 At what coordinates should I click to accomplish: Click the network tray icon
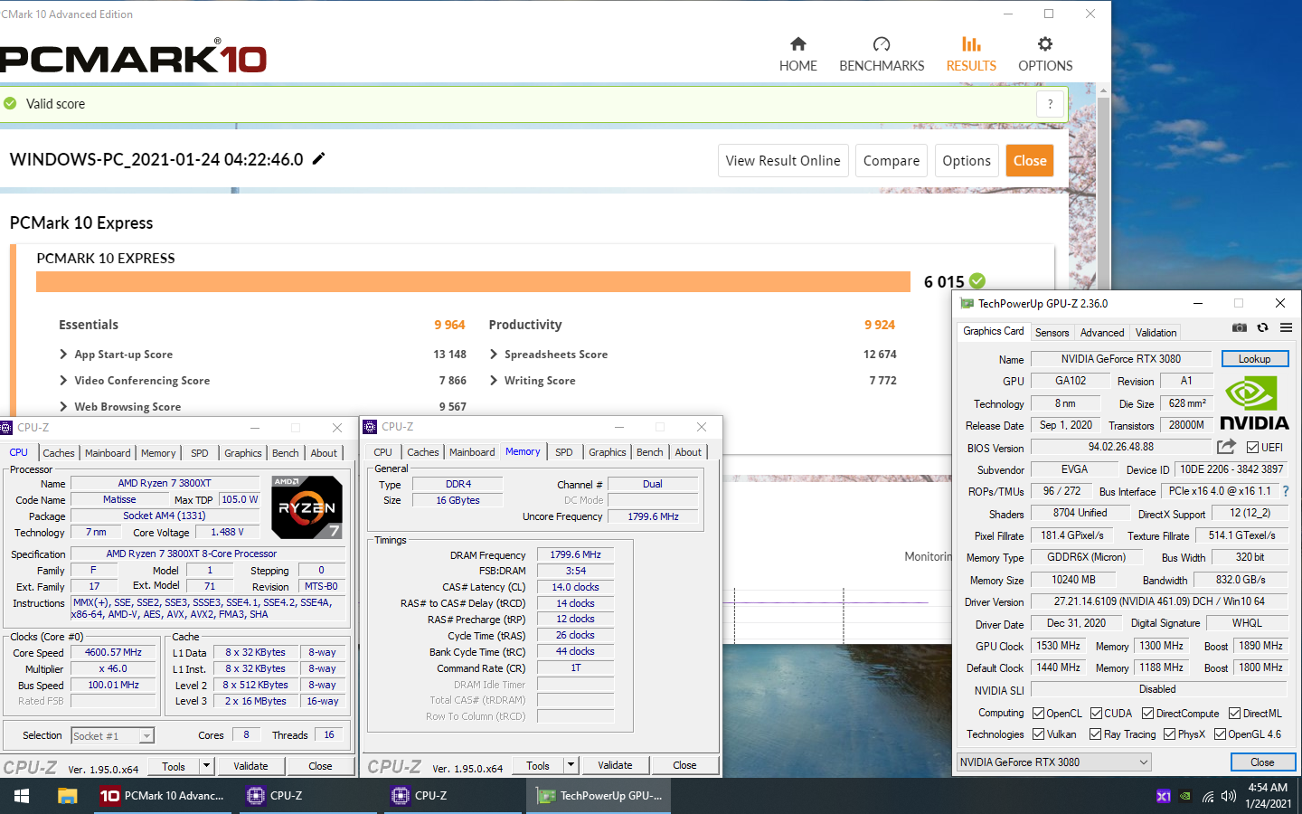coord(1208,796)
